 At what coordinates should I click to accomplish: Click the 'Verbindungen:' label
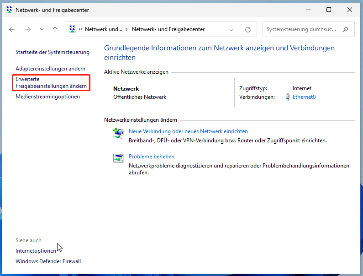coord(257,97)
